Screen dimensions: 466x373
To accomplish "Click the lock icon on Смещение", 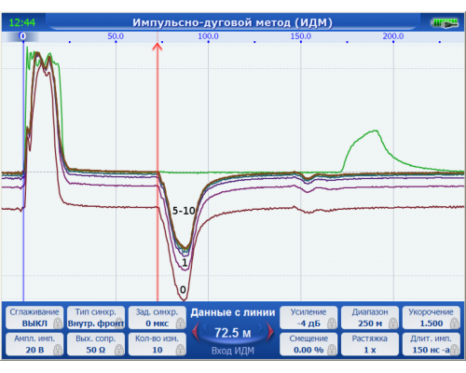I will point(332,350).
